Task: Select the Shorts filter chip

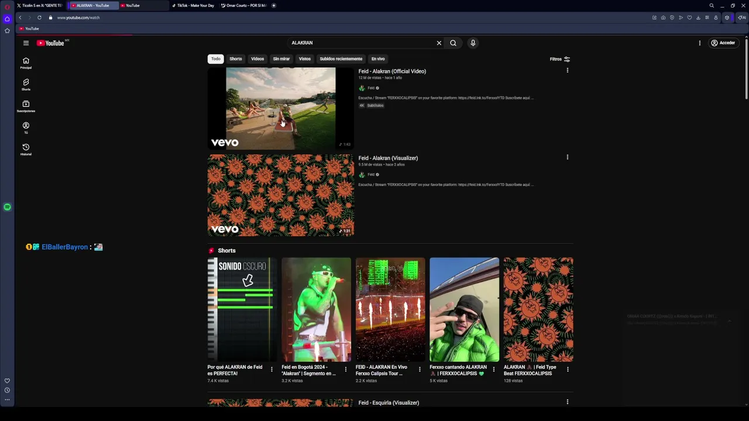Action: coord(235,59)
